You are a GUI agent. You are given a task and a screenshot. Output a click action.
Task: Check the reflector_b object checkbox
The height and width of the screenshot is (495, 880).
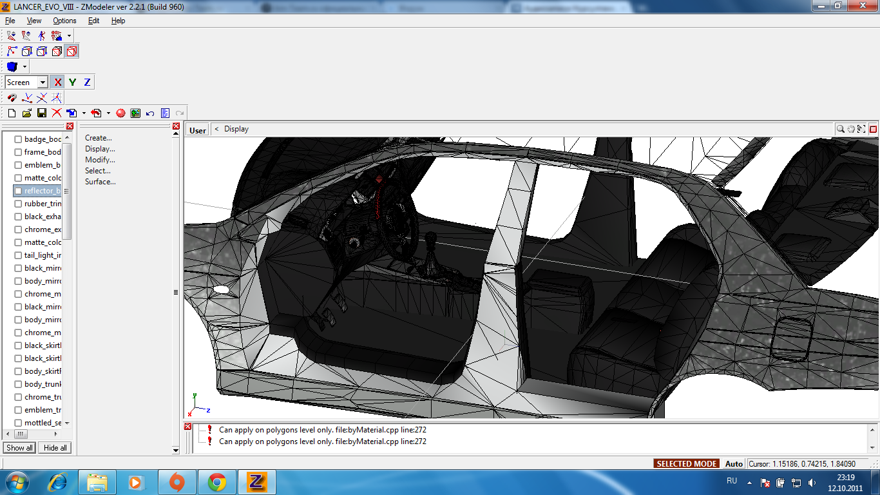(18, 191)
